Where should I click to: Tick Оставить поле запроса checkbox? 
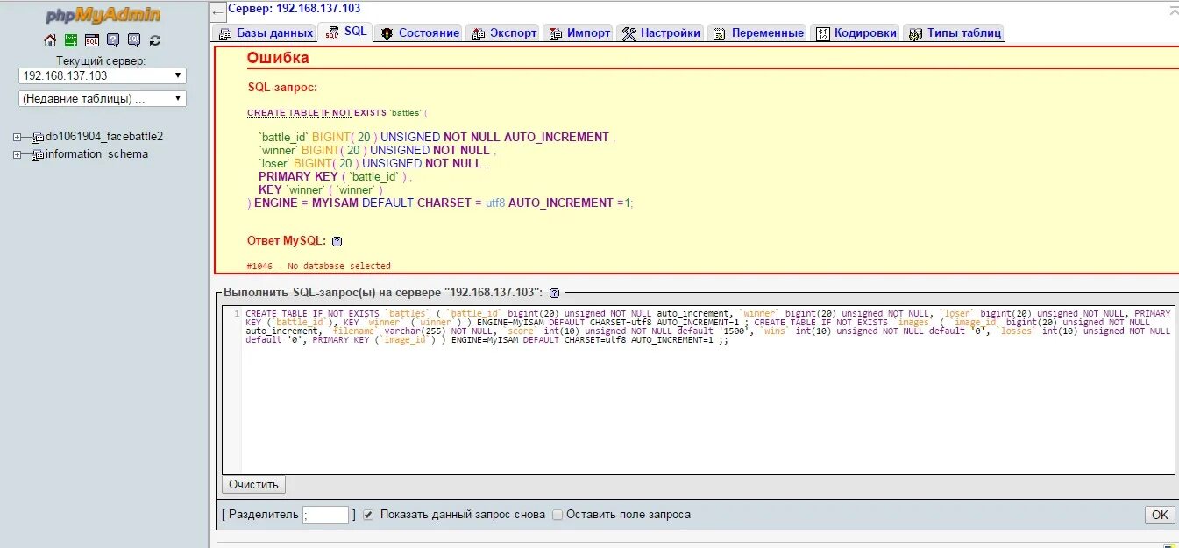558,515
